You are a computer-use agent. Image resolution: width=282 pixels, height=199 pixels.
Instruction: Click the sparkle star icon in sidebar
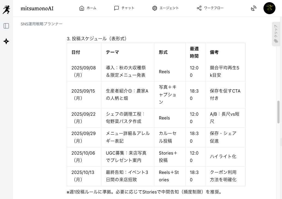[x=6, y=41]
